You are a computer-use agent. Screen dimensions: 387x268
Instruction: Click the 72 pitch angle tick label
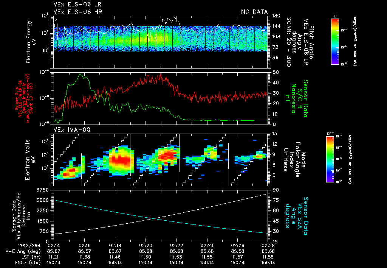tap(275, 47)
